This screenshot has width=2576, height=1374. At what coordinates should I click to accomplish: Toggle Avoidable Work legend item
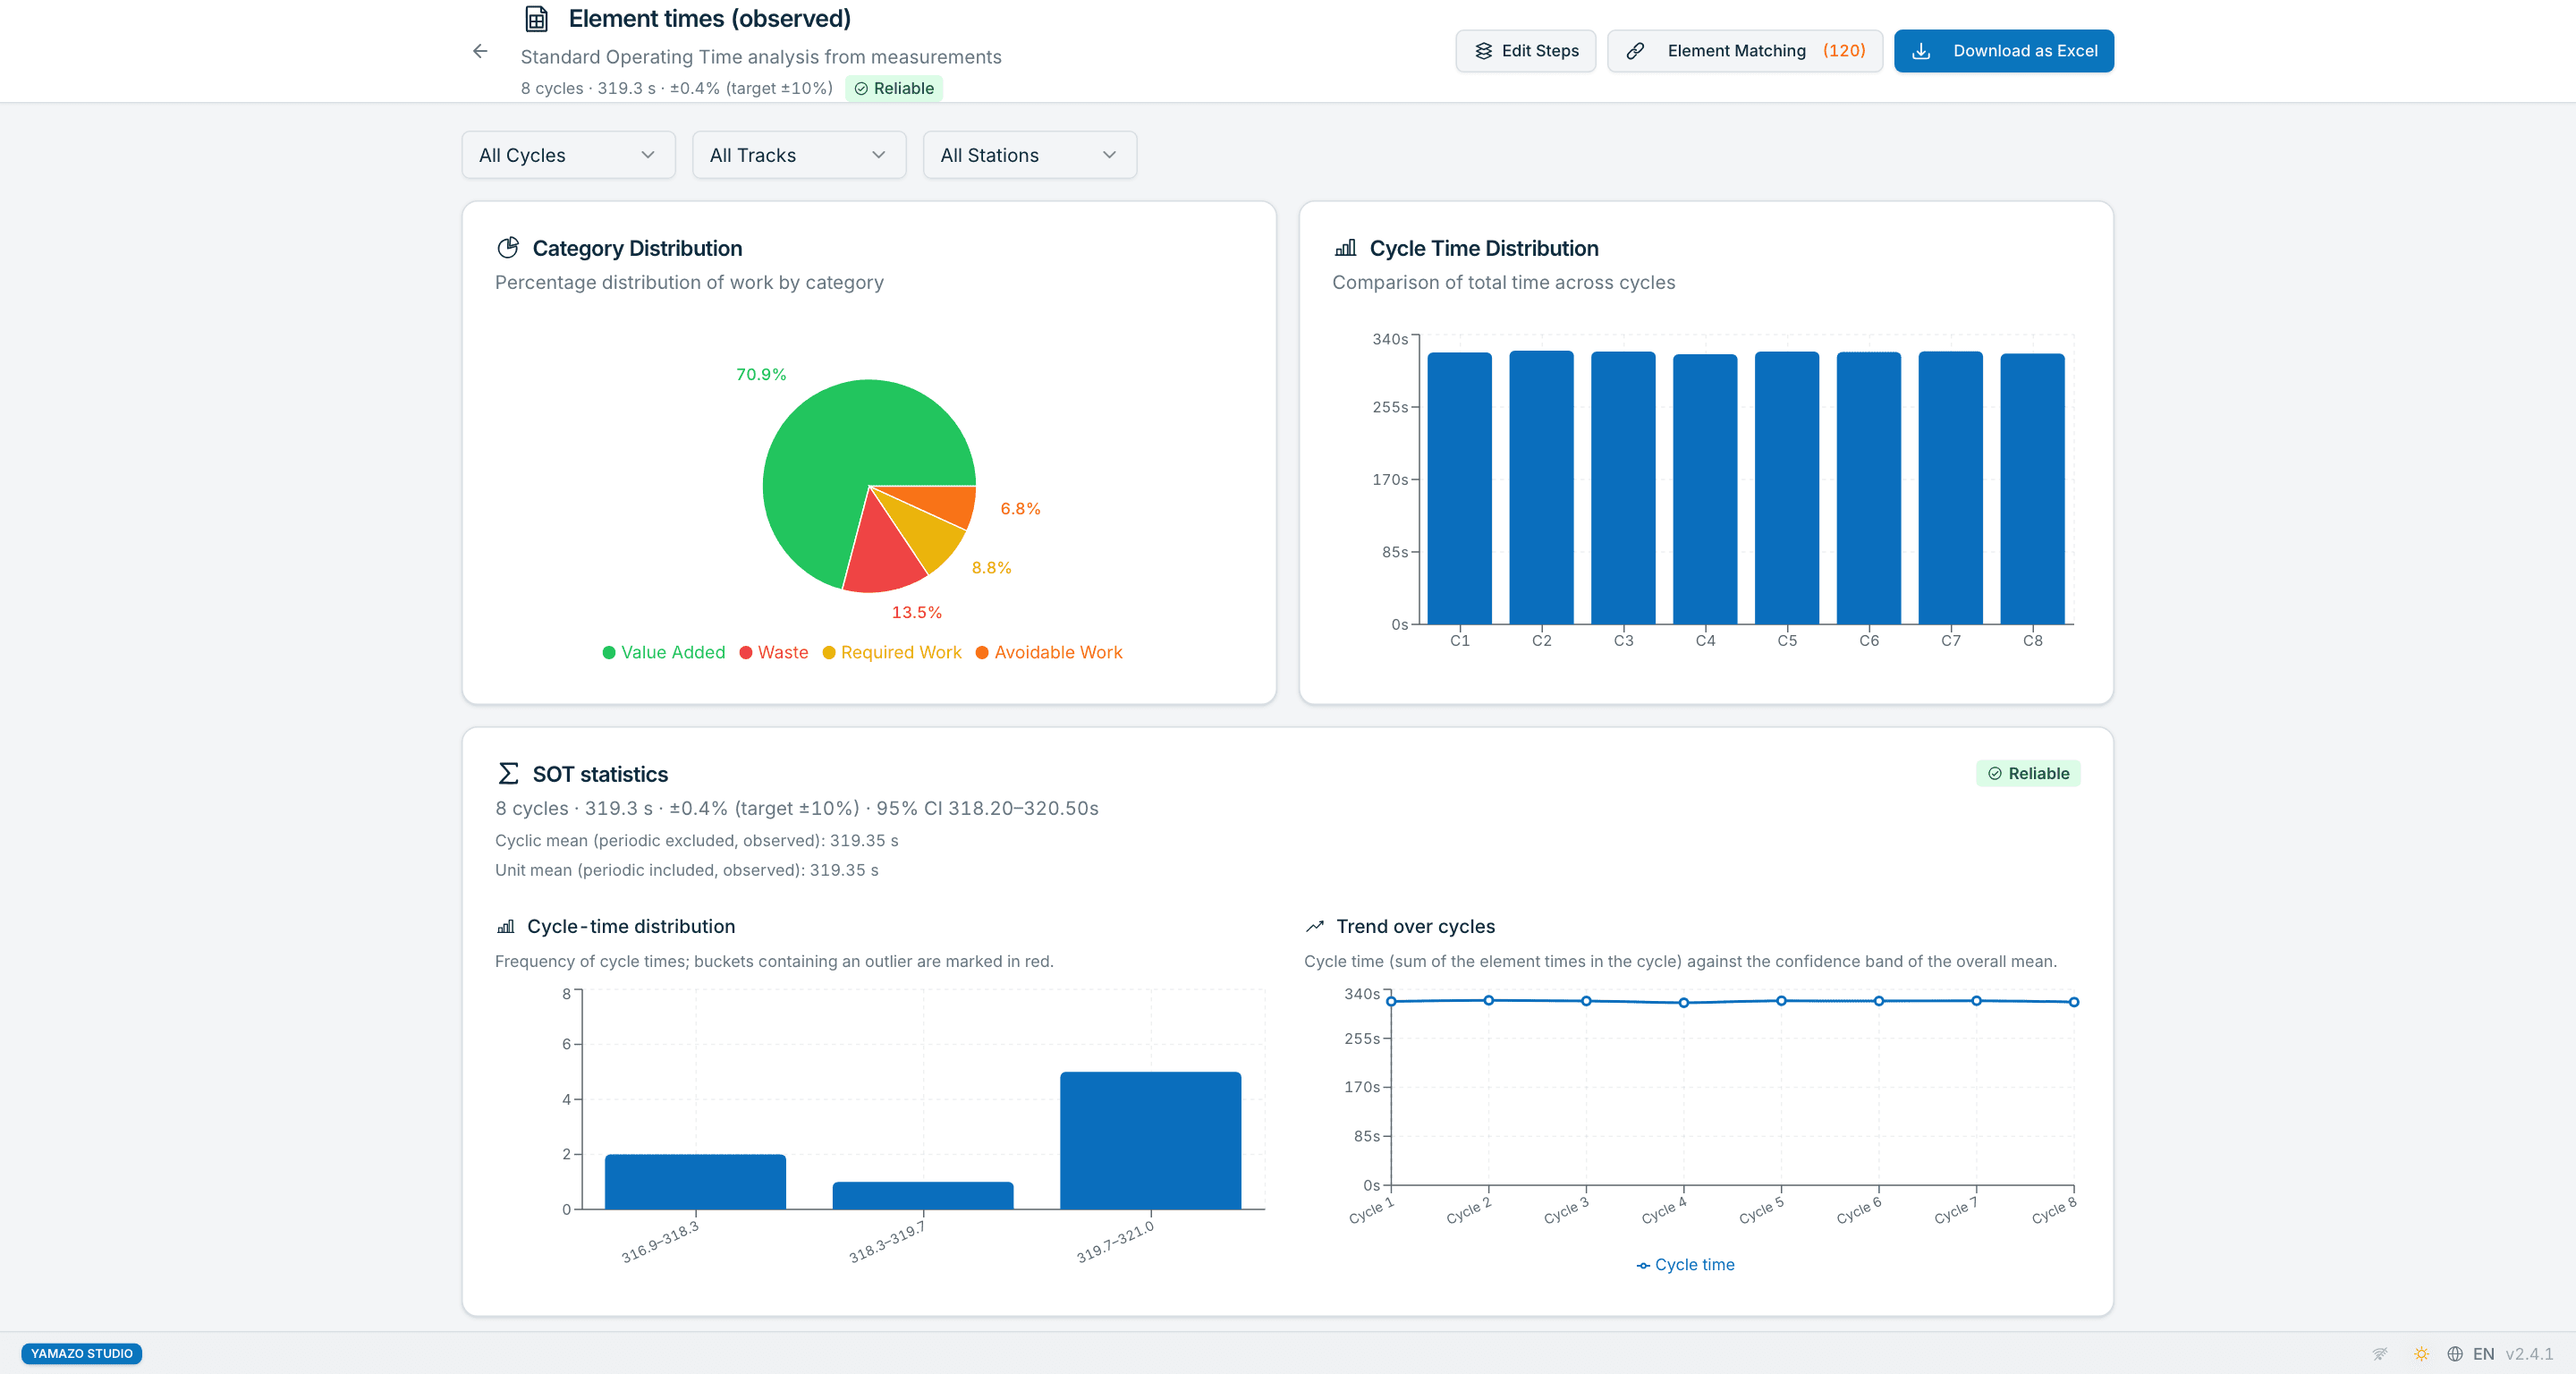pos(1049,652)
